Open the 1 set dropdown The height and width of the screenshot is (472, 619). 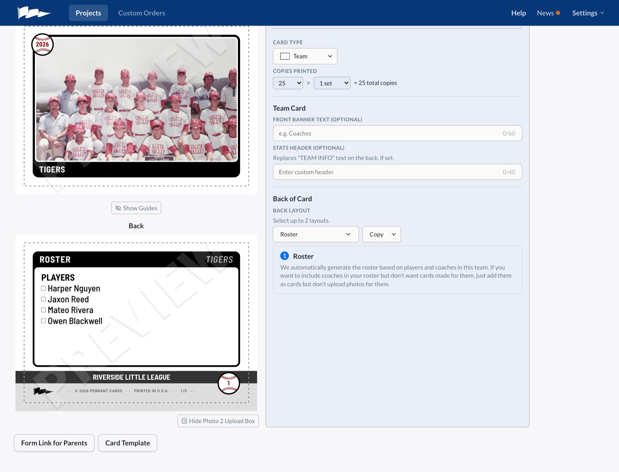(332, 83)
